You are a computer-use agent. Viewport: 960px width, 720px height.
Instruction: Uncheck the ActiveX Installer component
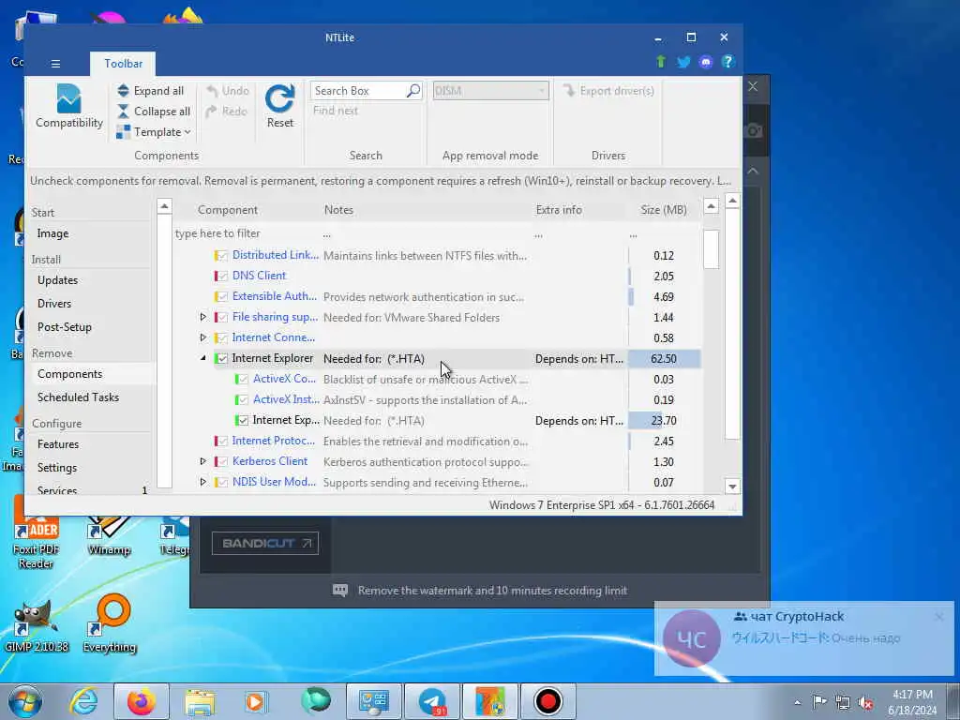(243, 400)
